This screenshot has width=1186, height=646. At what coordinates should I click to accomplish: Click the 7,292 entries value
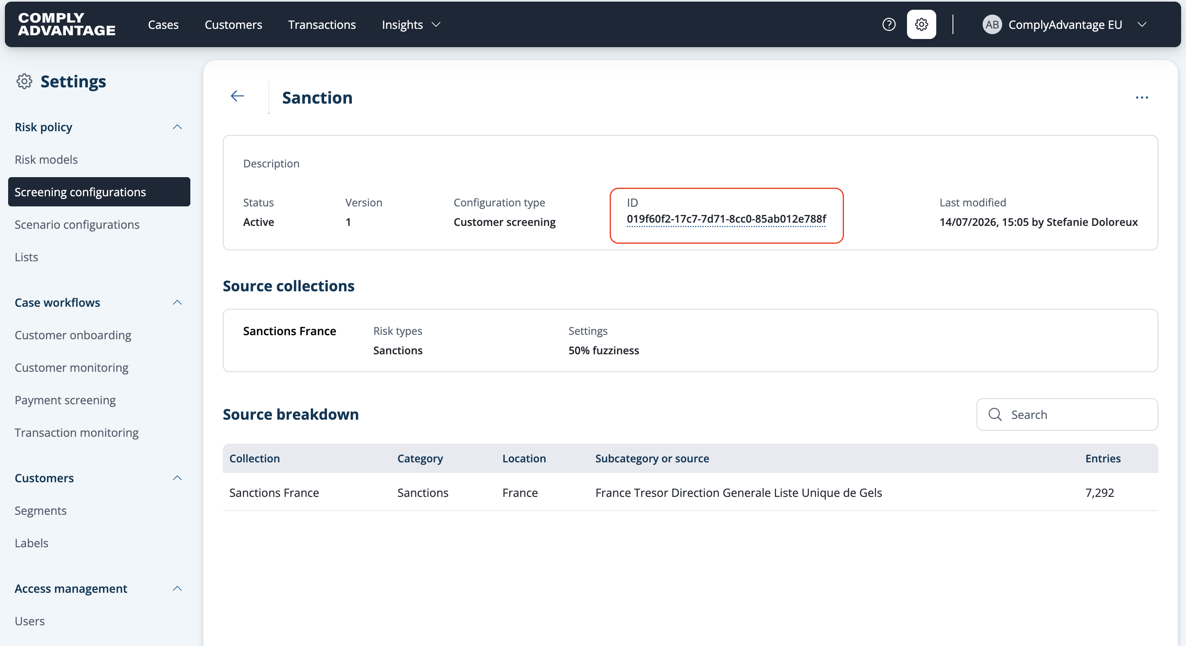(1099, 492)
